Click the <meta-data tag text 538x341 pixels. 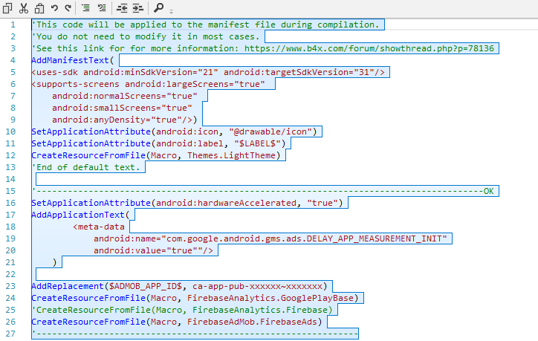click(99, 227)
